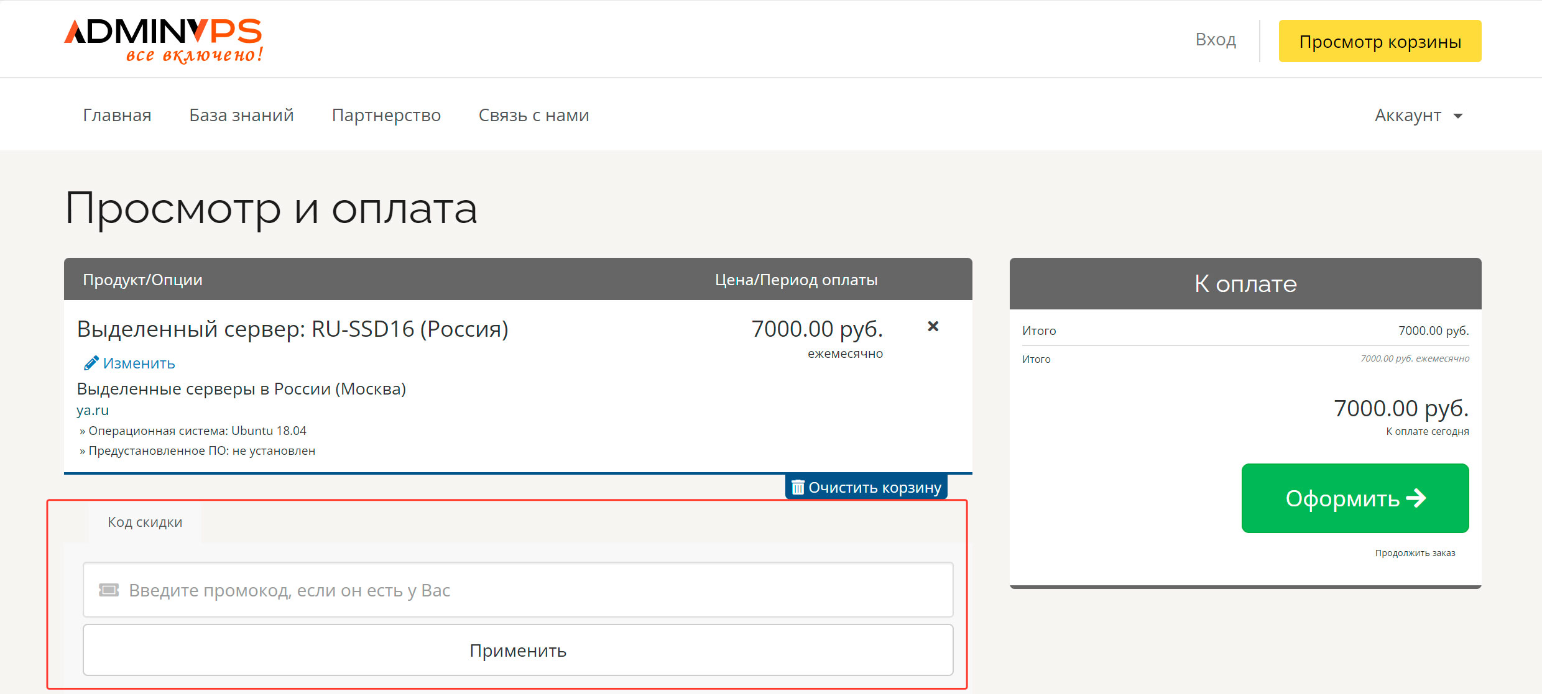The image size is (1542, 694).
Task: Expand the Аккаунт dropdown arrow
Action: tap(1458, 116)
